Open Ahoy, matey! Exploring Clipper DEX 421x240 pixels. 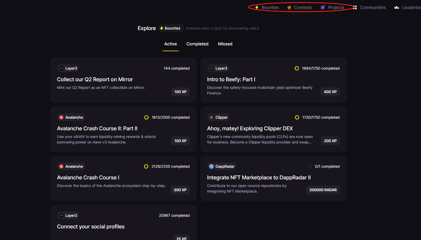pos(250,128)
